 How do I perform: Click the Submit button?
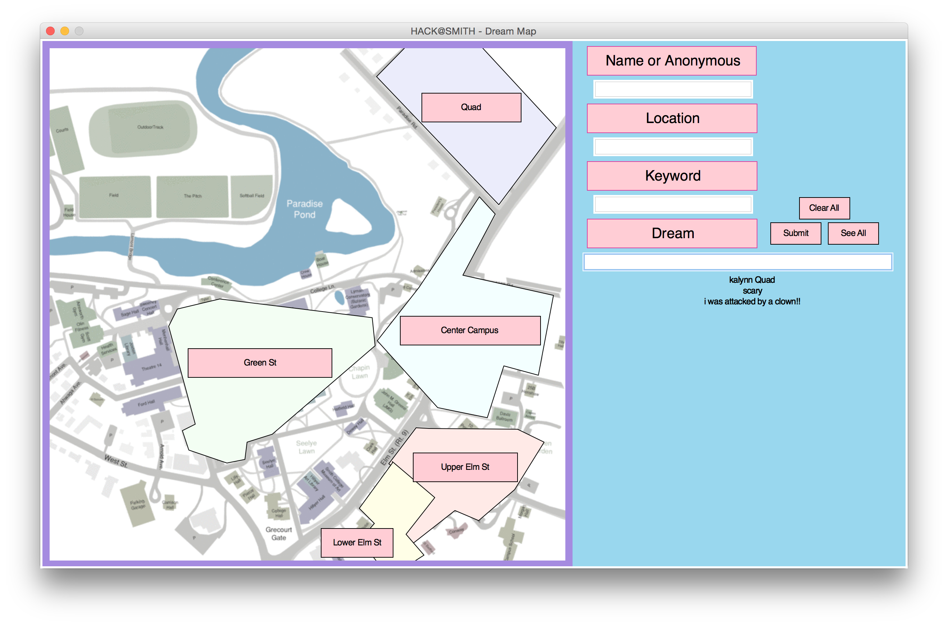[795, 233]
